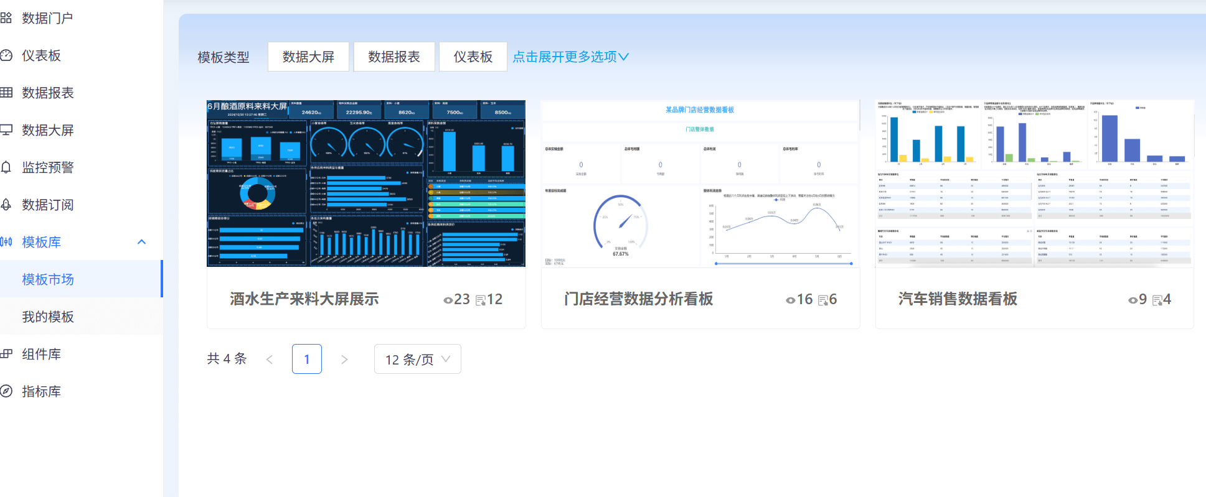Click usage count icon on 门店经营数据分析看板
Viewport: 1206px width, 497px height.
822,300
